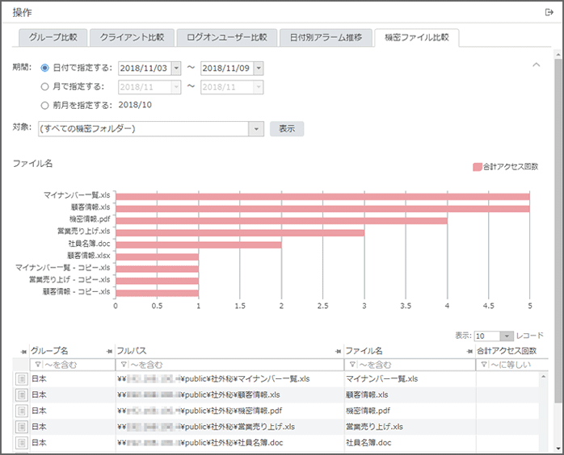This screenshot has width=564, height=455.
Task: Open start date 2018/11/03 dropdown
Action: 176,69
